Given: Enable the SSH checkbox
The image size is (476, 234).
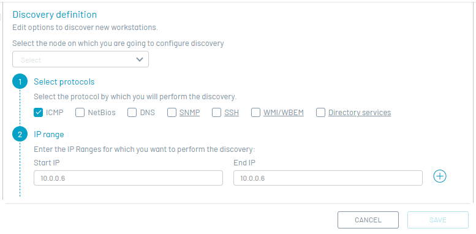Looking at the screenshot, I should point(216,113).
